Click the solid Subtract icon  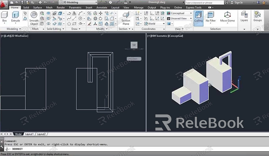49,18
